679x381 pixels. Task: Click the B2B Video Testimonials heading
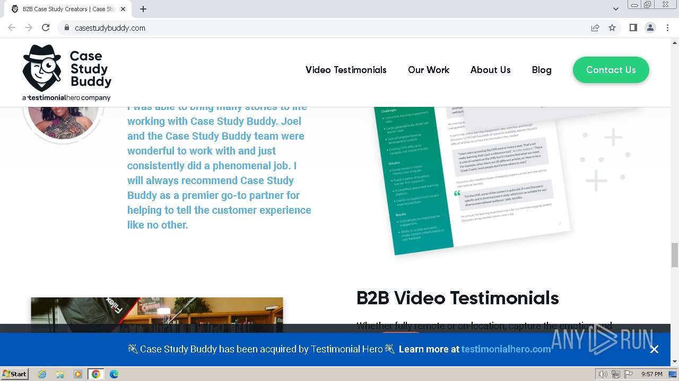point(458,298)
